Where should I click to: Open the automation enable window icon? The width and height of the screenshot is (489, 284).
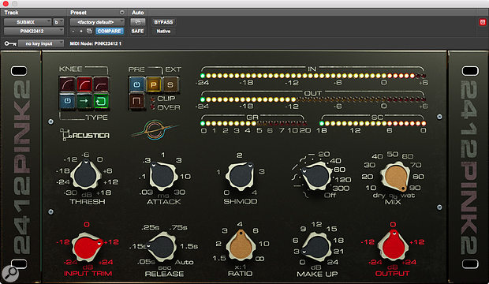(137, 22)
